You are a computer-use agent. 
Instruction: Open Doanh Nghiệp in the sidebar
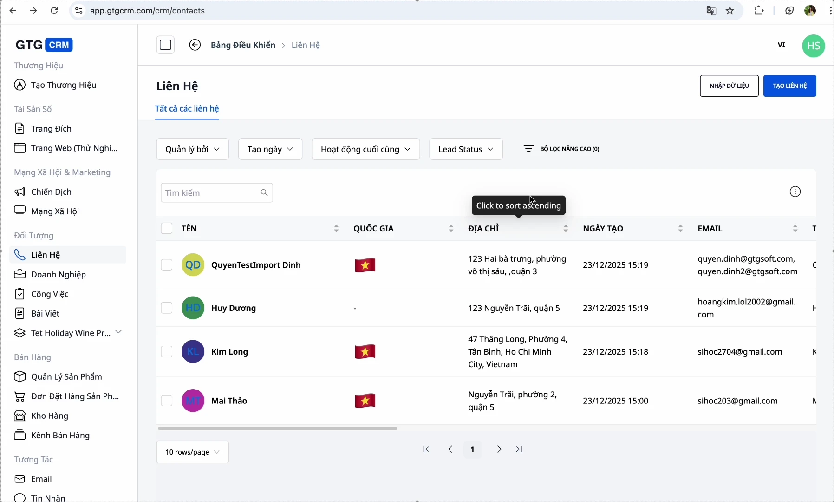[59, 275]
